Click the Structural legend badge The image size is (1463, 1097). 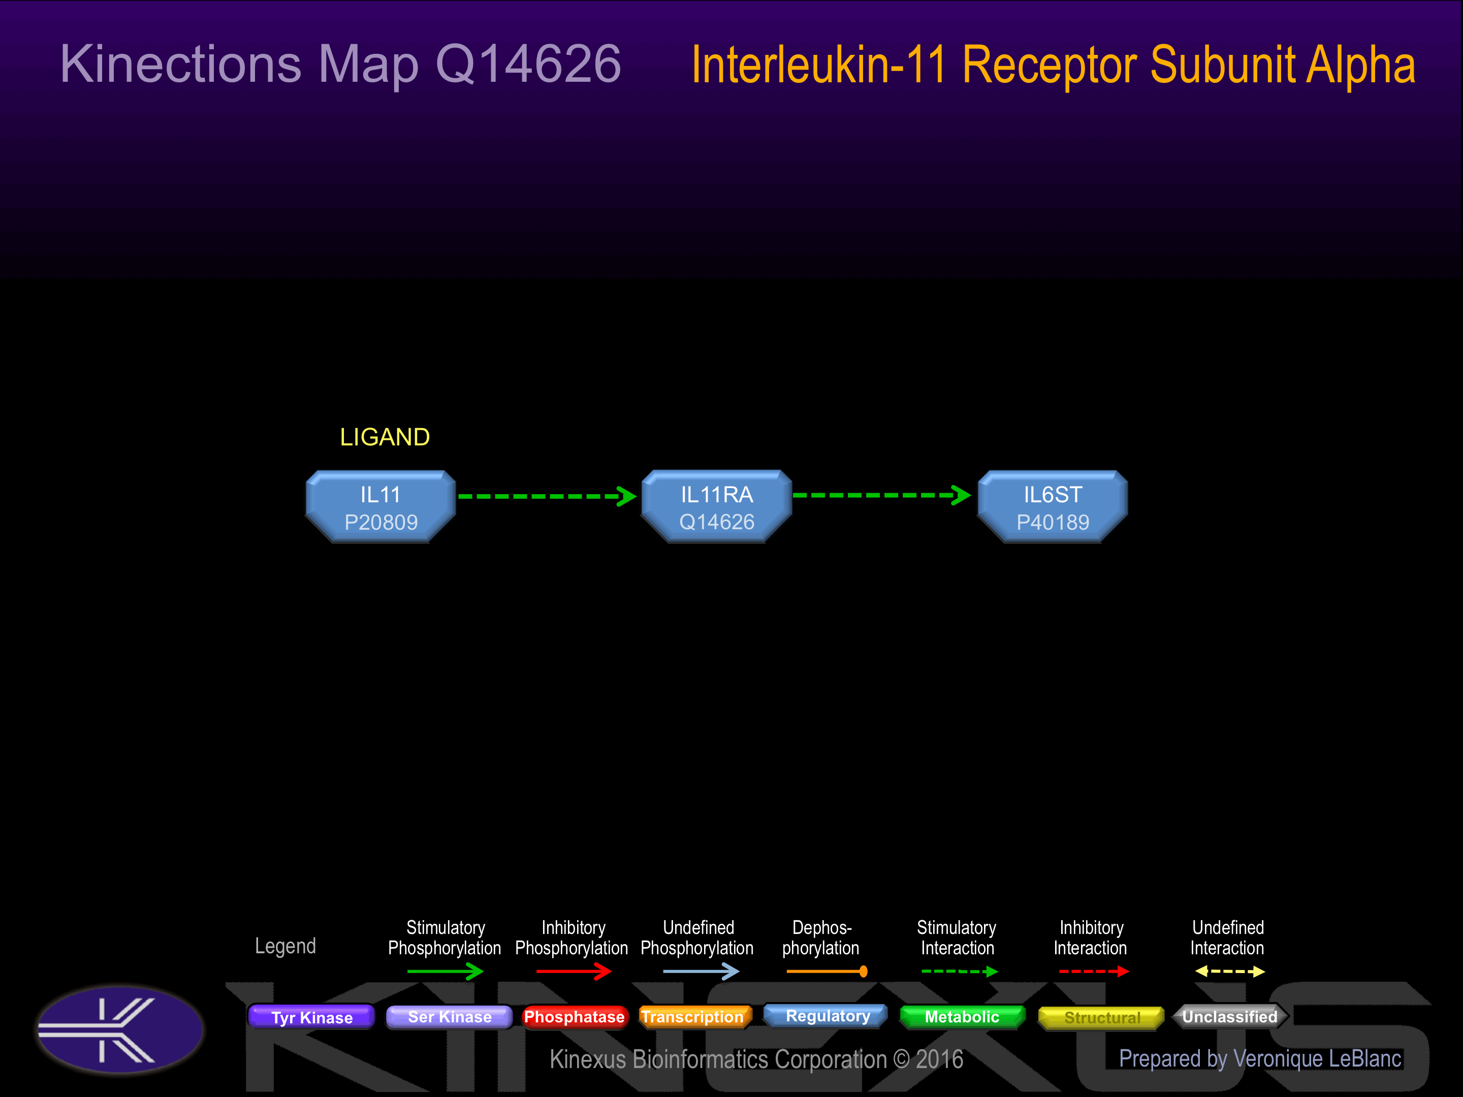[x=1101, y=1018]
